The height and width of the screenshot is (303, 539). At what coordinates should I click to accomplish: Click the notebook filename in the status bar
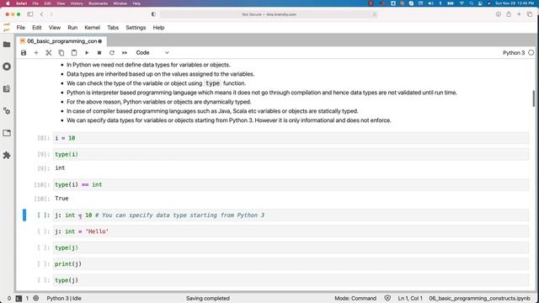click(479, 299)
